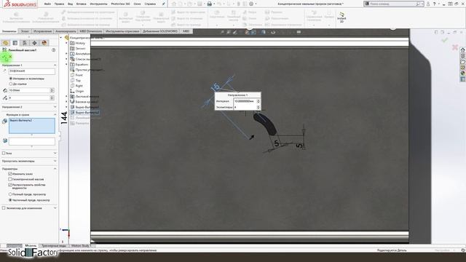Select the interval and instances radio
The width and height of the screenshot is (466, 262).
11,79
